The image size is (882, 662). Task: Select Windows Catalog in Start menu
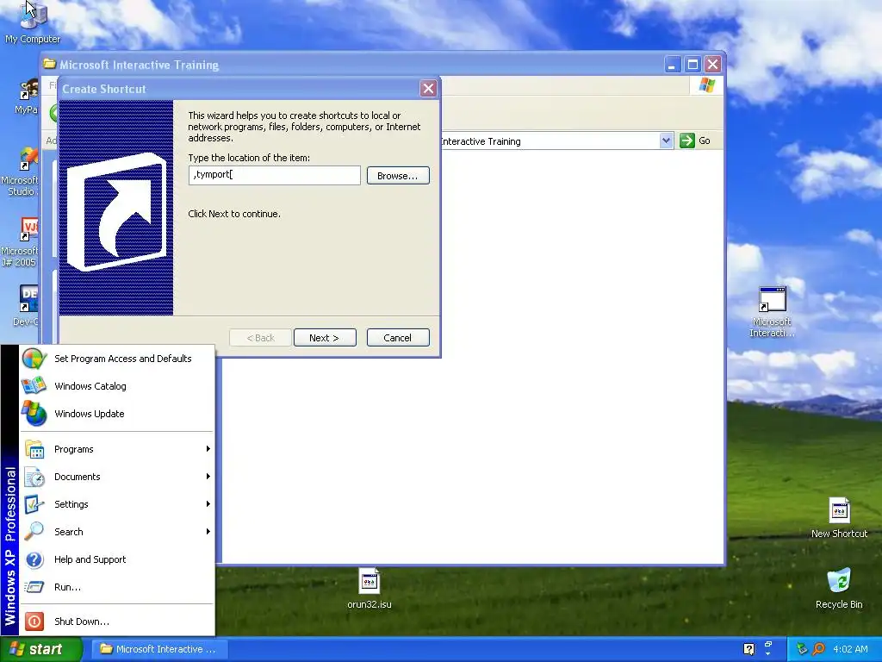point(117,386)
